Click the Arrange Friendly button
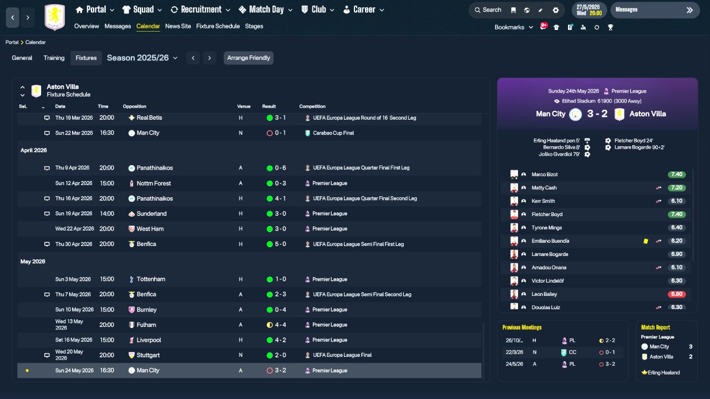The width and height of the screenshot is (710, 399). coord(248,58)
